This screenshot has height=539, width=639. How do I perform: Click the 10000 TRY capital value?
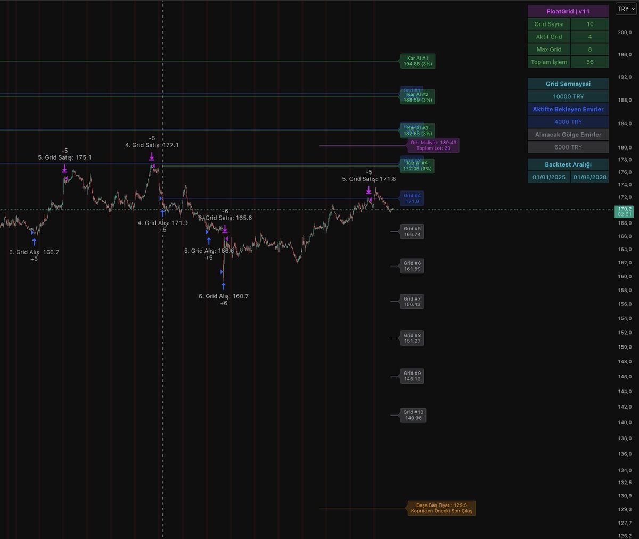(568, 96)
